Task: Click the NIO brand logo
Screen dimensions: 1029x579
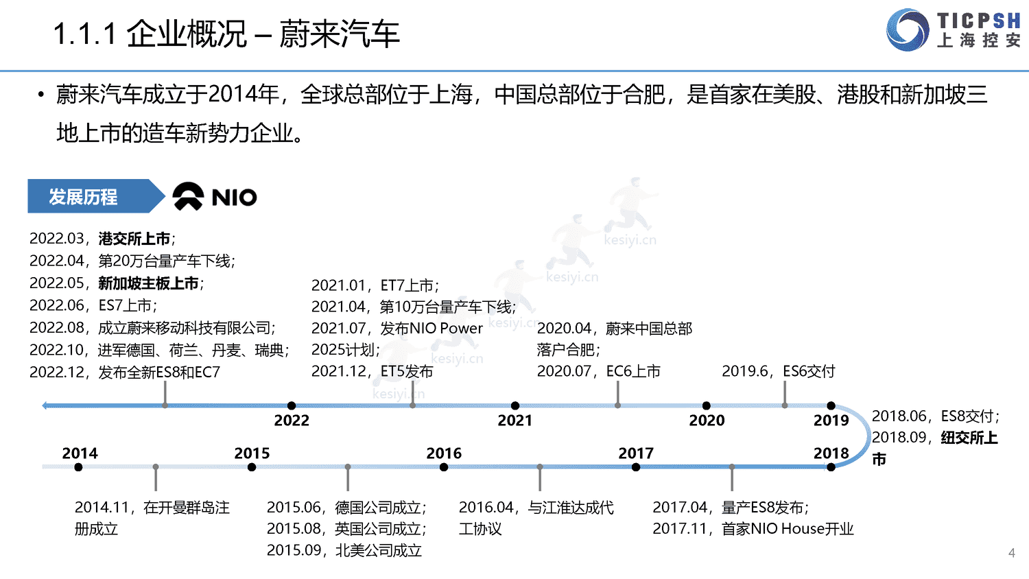Action: (215, 197)
